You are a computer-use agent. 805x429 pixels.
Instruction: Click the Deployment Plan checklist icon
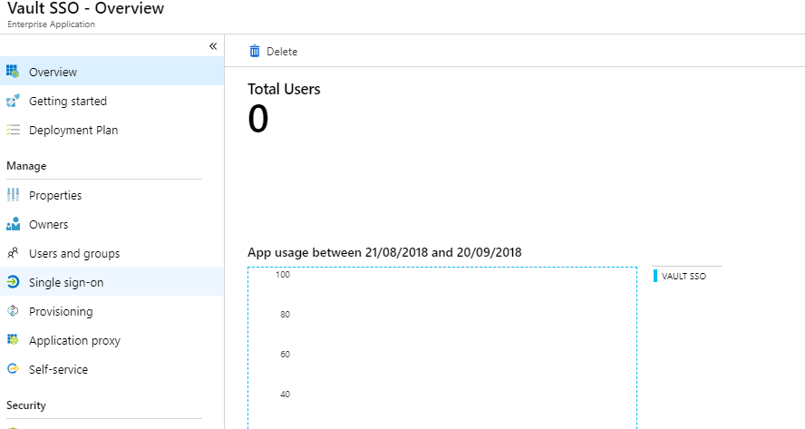click(13, 130)
